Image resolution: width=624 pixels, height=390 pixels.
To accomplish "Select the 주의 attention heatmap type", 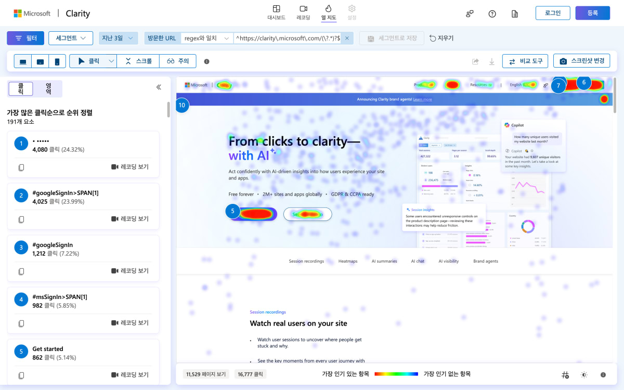I will pyautogui.click(x=178, y=61).
